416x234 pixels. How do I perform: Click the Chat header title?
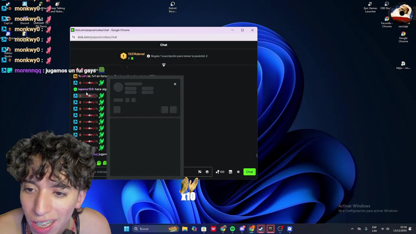[x=164, y=45]
